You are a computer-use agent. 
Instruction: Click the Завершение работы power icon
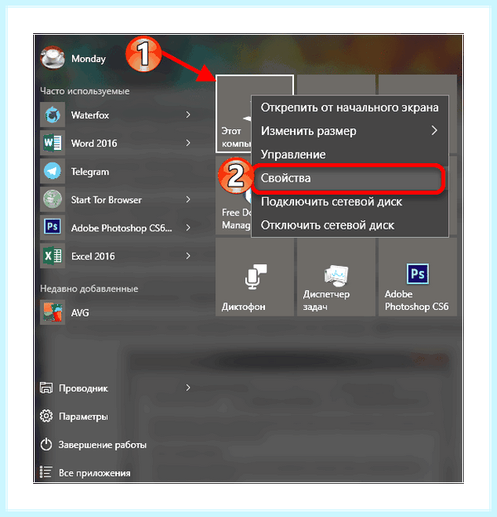coord(46,444)
